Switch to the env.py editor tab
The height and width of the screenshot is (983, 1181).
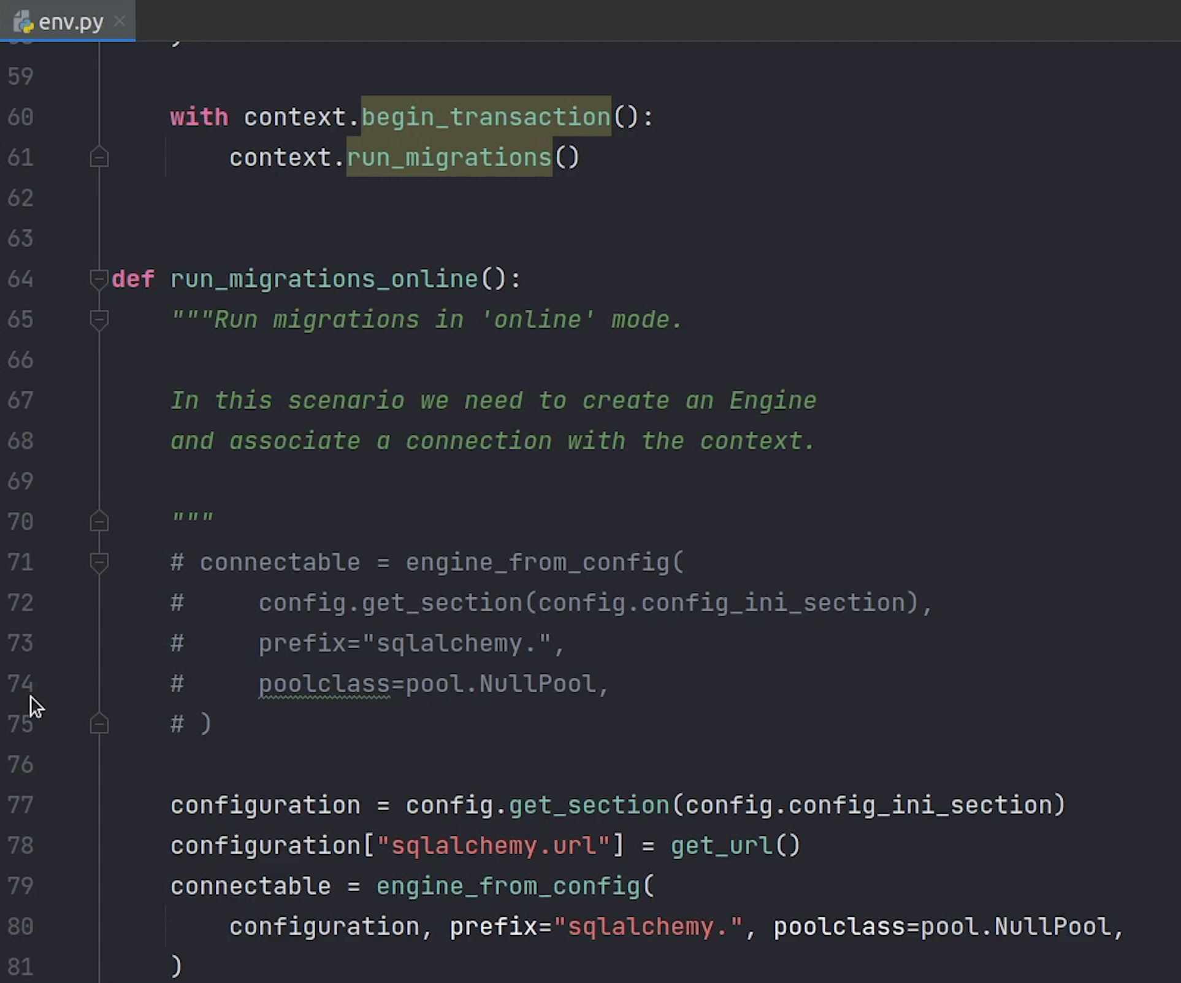pyautogui.click(x=67, y=22)
